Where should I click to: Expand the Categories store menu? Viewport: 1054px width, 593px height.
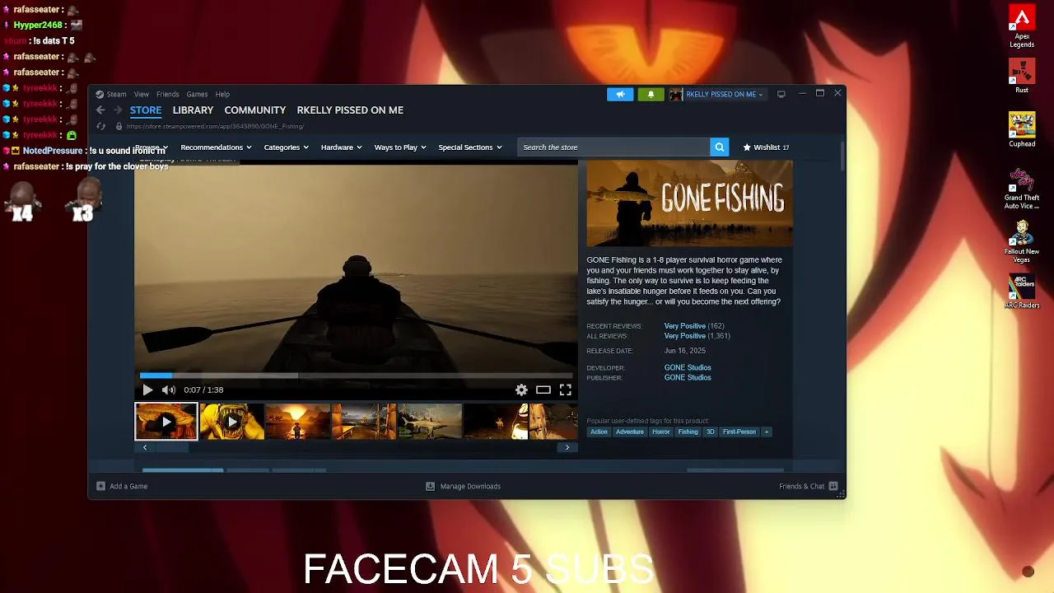[286, 147]
